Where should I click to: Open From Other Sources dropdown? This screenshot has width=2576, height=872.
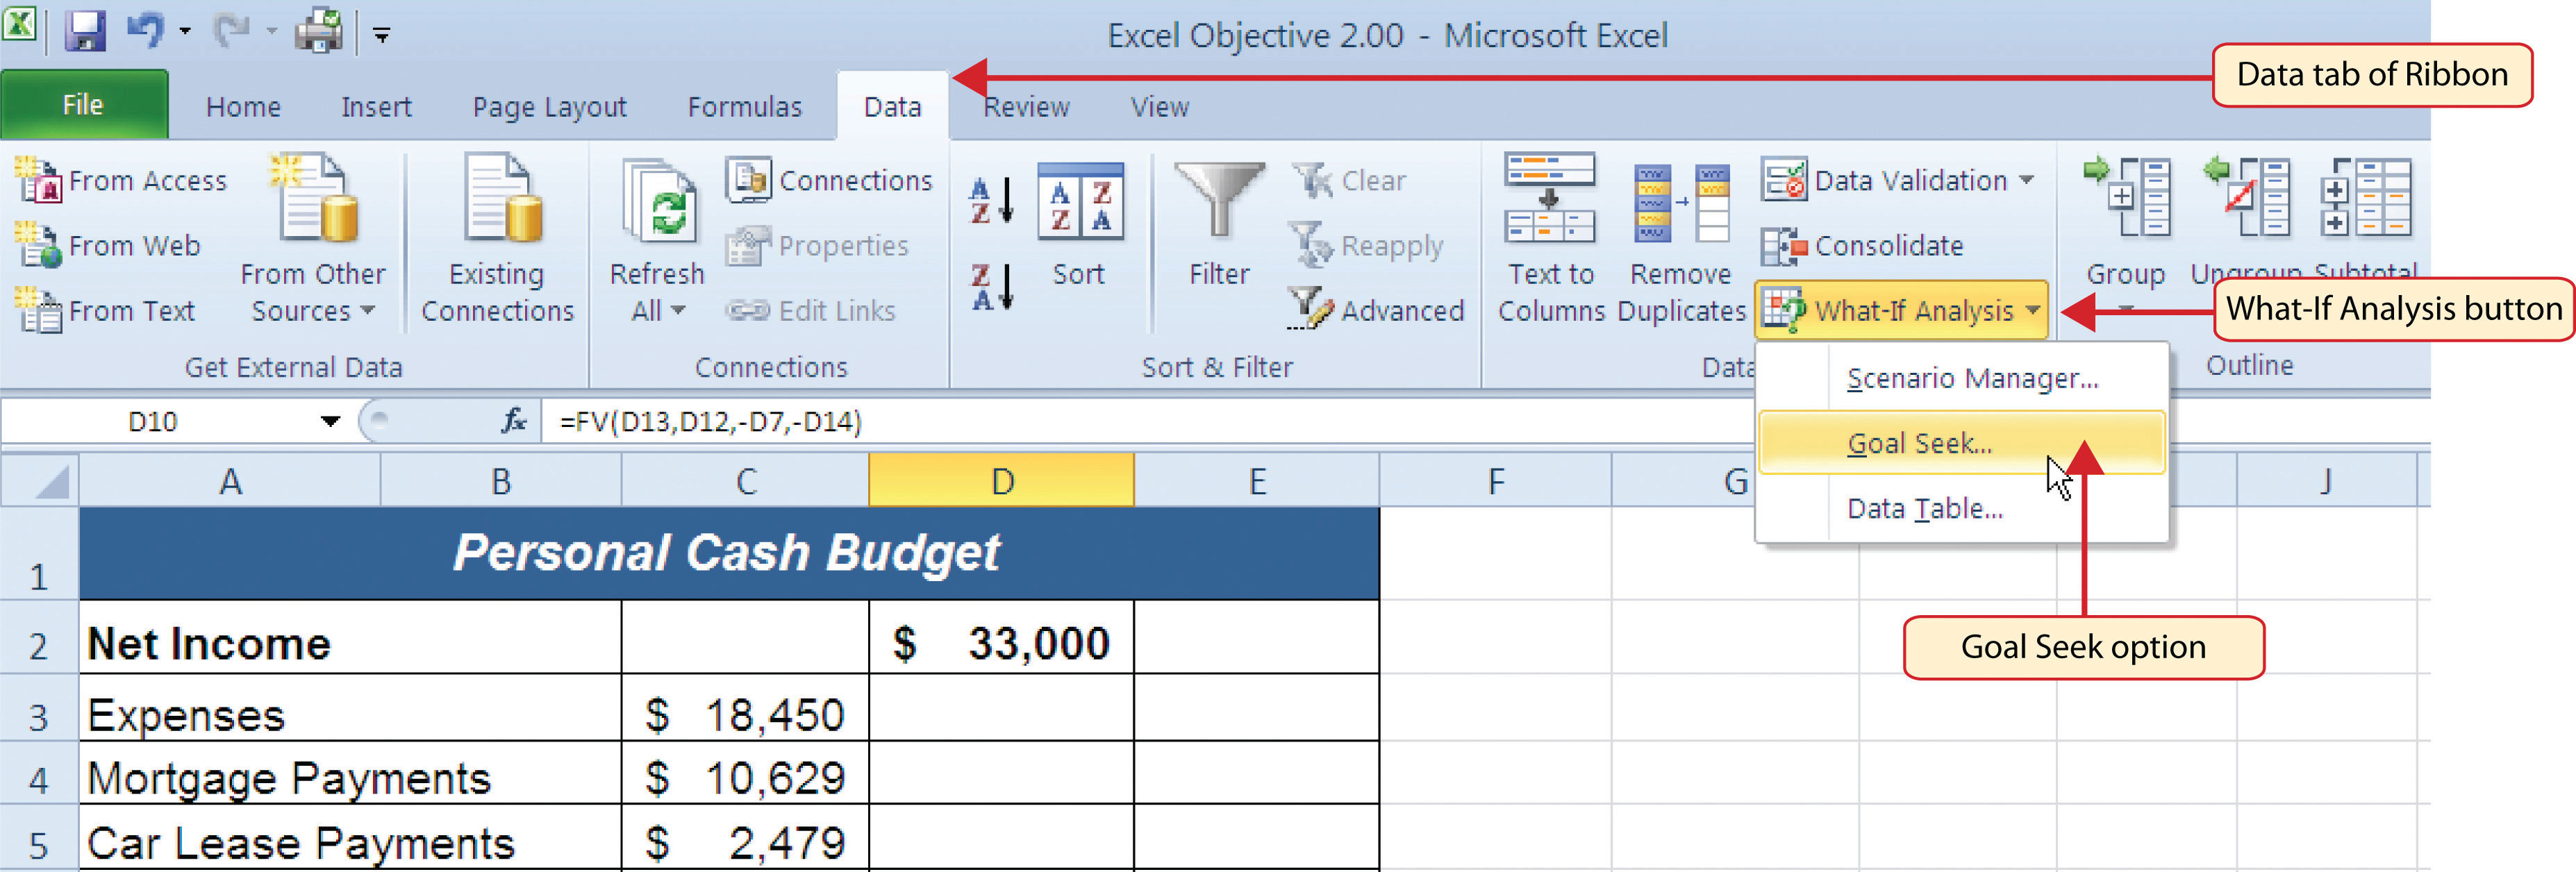click(313, 240)
